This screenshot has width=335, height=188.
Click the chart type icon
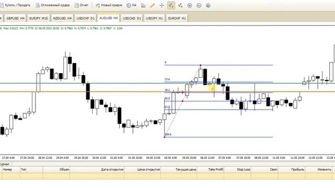(x=143, y=6)
